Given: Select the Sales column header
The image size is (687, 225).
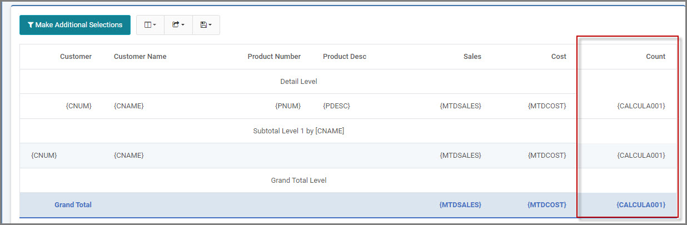Looking at the screenshot, I should pyautogui.click(x=472, y=57).
